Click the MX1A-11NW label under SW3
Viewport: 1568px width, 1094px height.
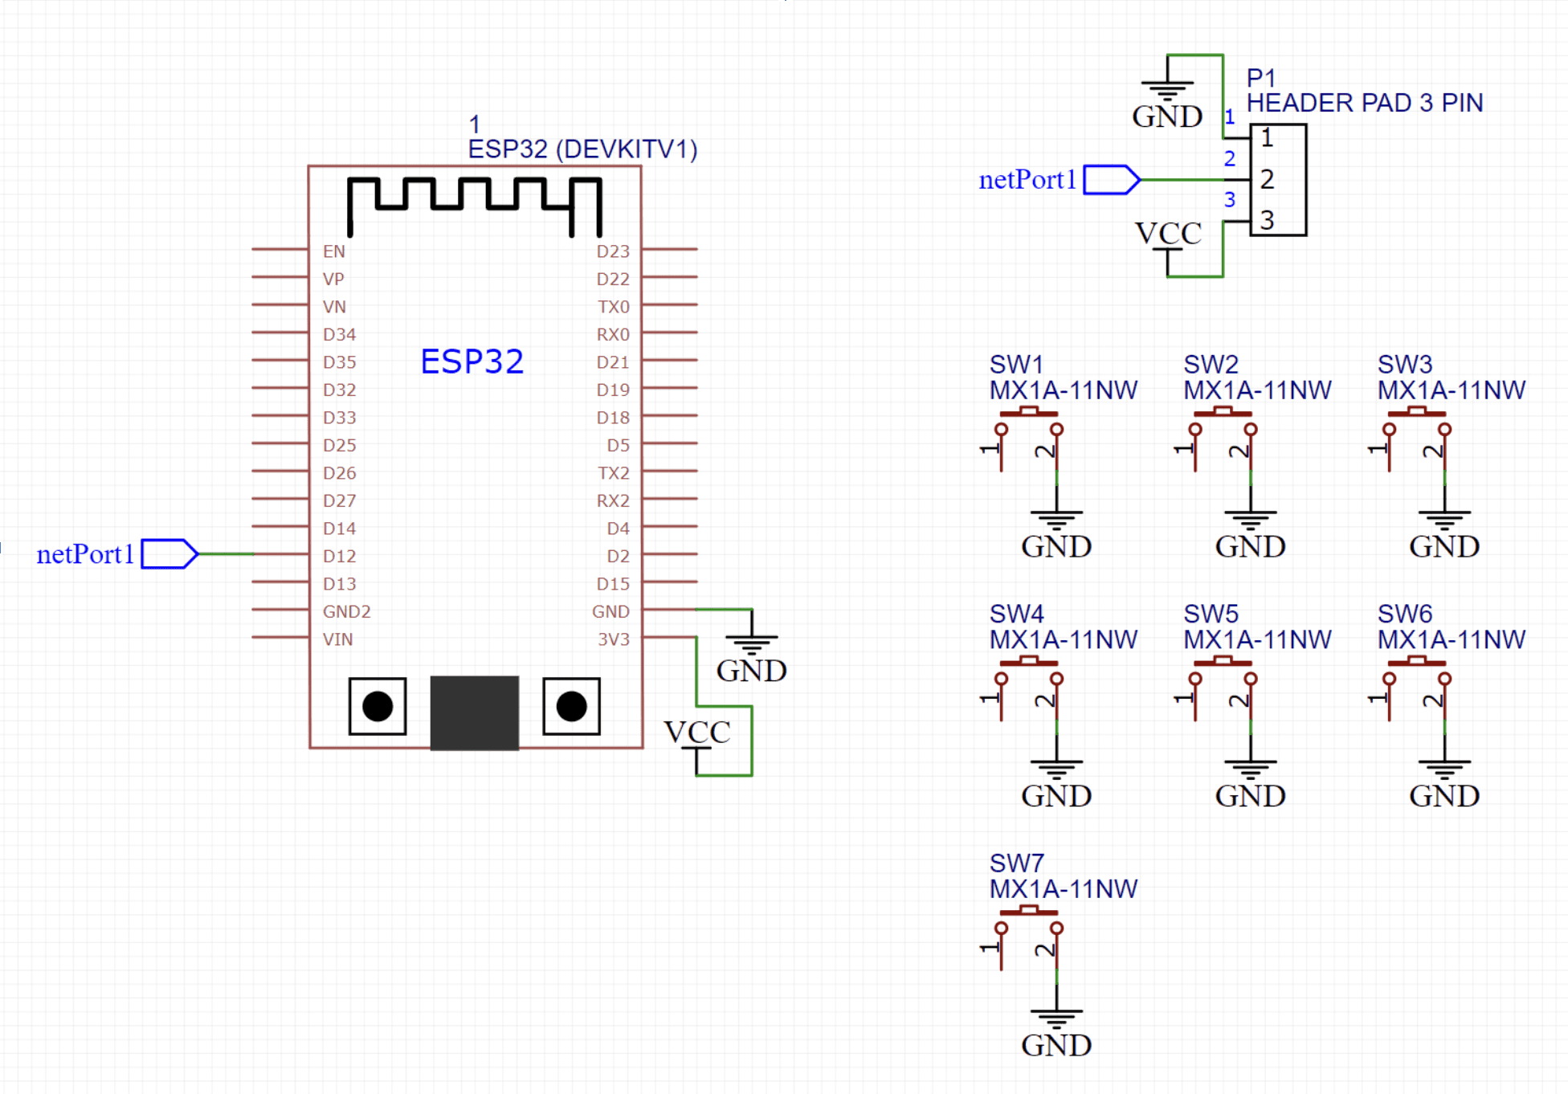pyautogui.click(x=1452, y=390)
